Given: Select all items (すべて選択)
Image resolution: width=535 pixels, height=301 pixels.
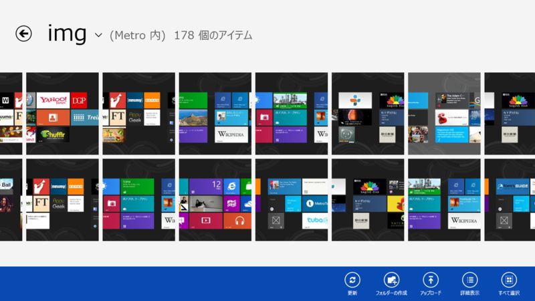Looking at the screenshot, I should [509, 280].
